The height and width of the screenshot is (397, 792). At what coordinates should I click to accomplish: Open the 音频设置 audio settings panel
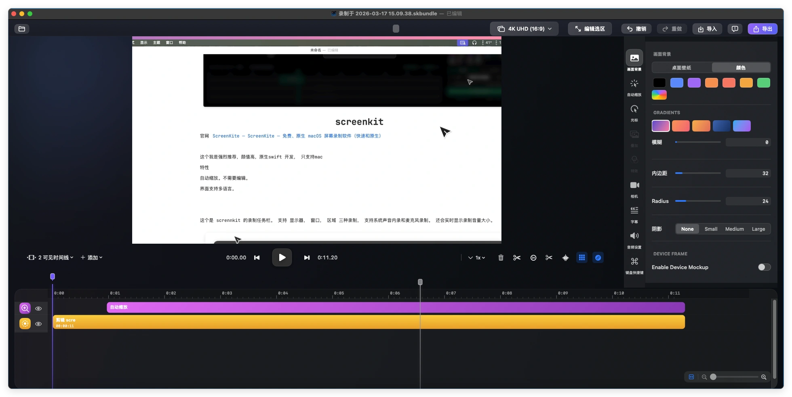tap(634, 239)
